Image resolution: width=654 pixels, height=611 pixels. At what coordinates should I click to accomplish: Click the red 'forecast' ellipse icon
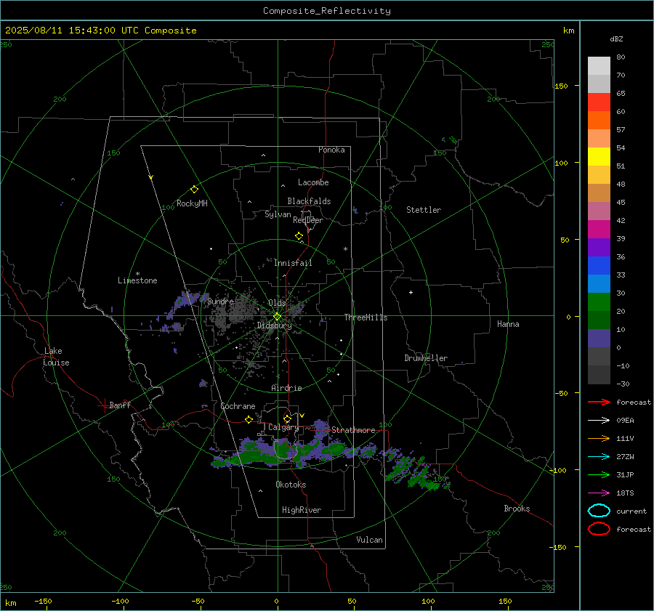click(x=599, y=529)
